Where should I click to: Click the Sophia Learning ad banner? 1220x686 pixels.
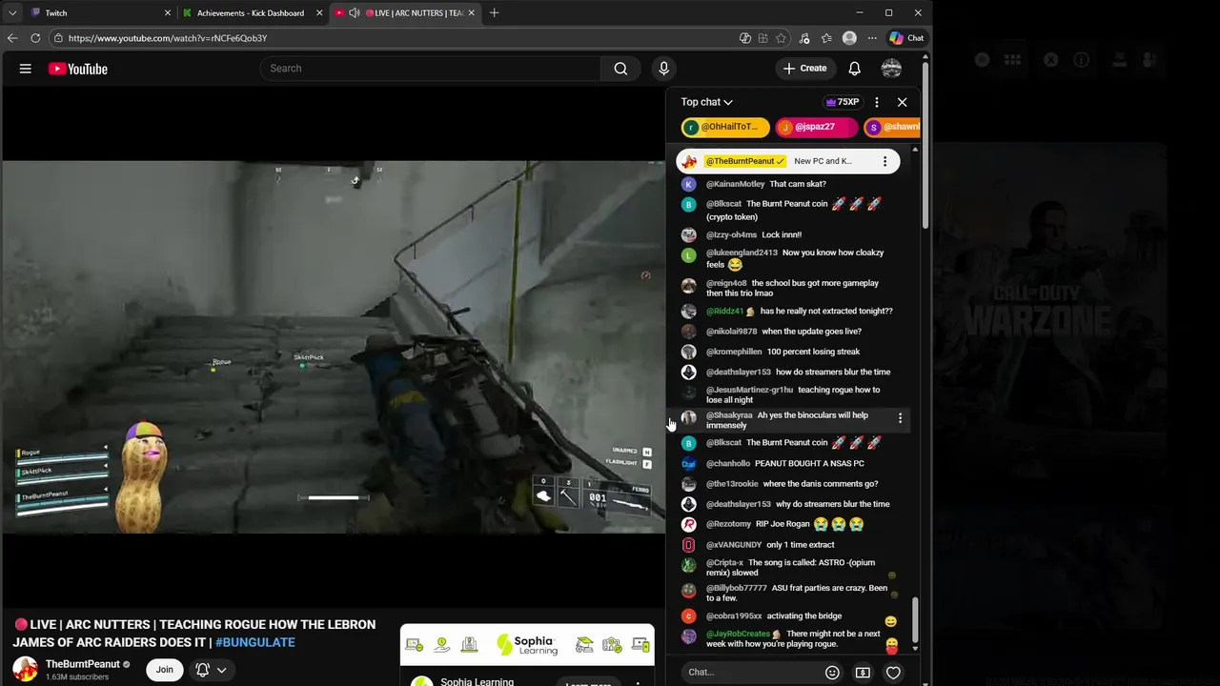(x=527, y=645)
